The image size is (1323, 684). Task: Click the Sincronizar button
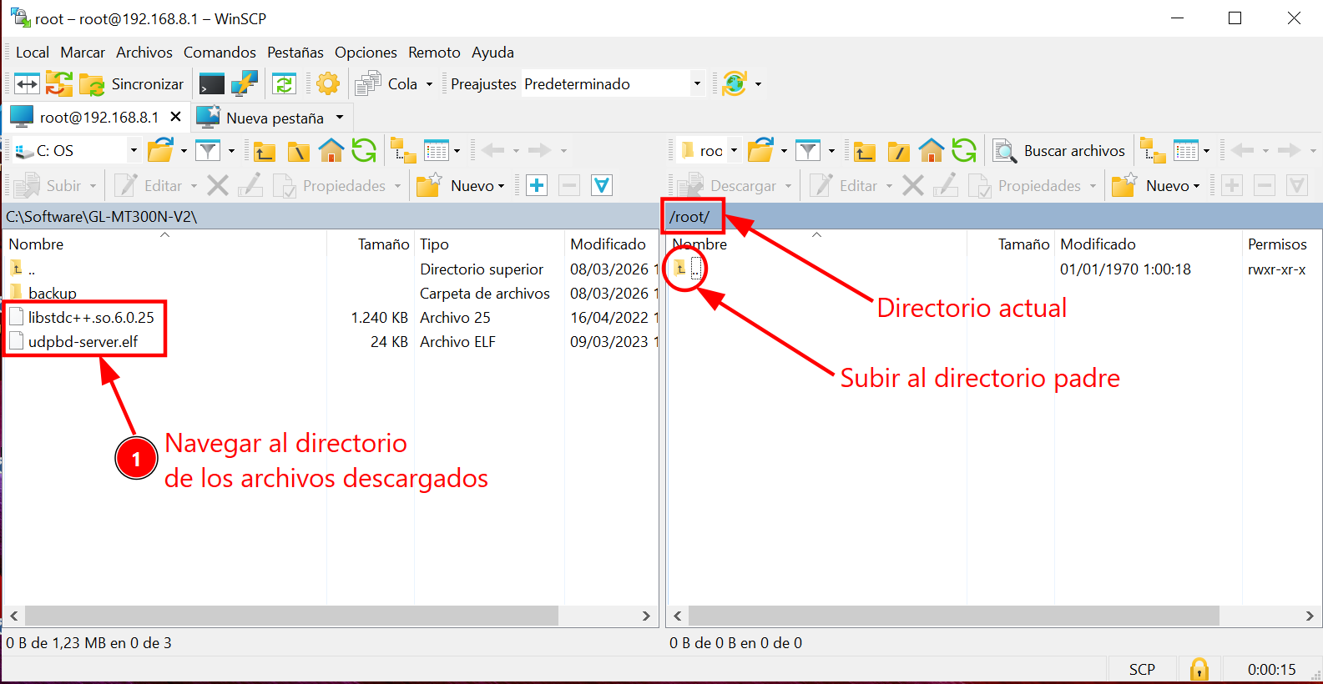[132, 84]
